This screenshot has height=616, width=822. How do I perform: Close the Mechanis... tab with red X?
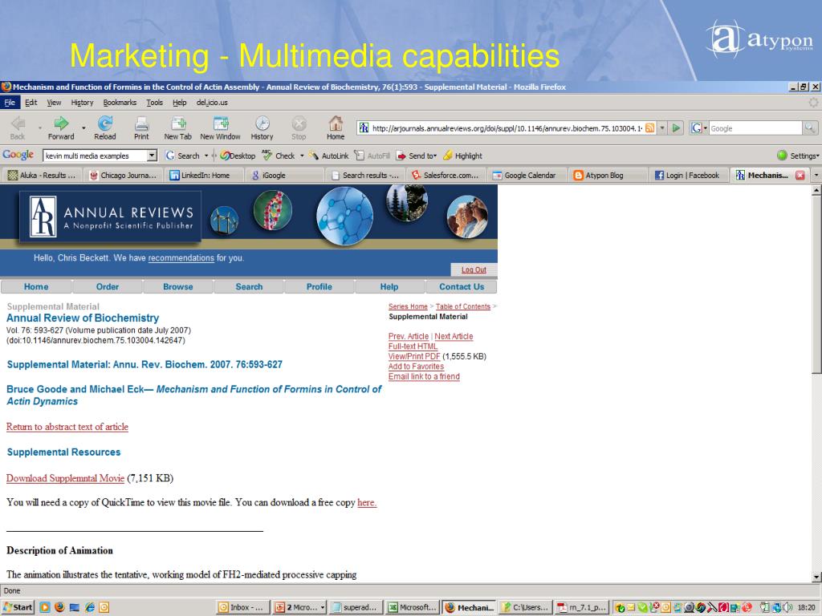800,176
